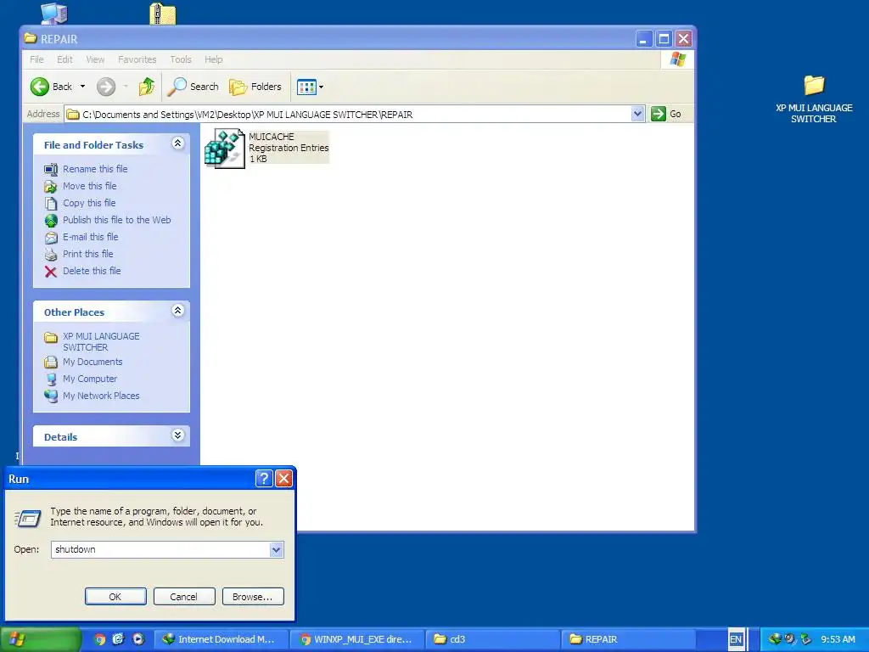This screenshot has width=869, height=652.
Task: Click Move this file
Action: (x=89, y=186)
